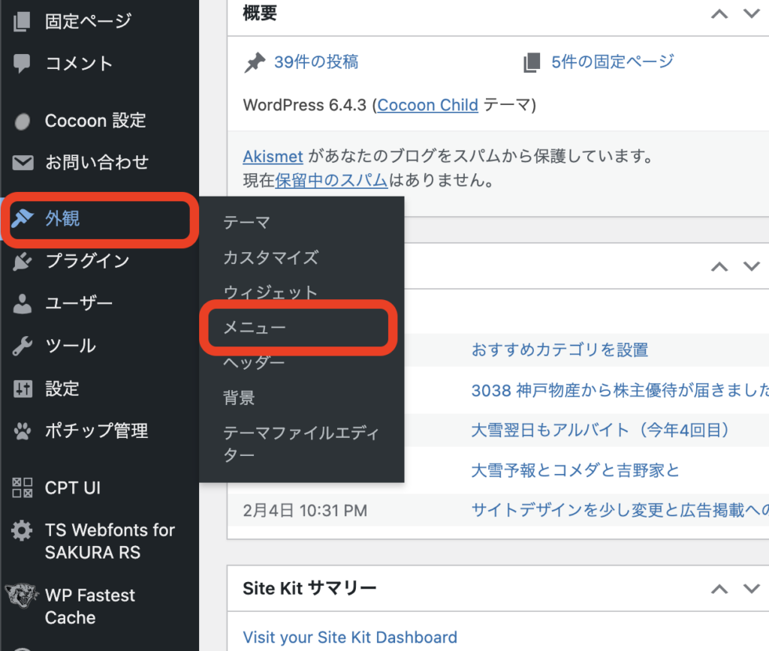Click the ポチップ管理 paw icon
Viewport: 769px width, 651px height.
point(23,431)
